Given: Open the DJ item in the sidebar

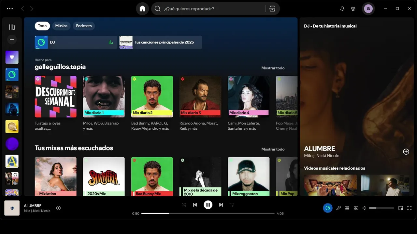Looking at the screenshot, I should pos(12,74).
